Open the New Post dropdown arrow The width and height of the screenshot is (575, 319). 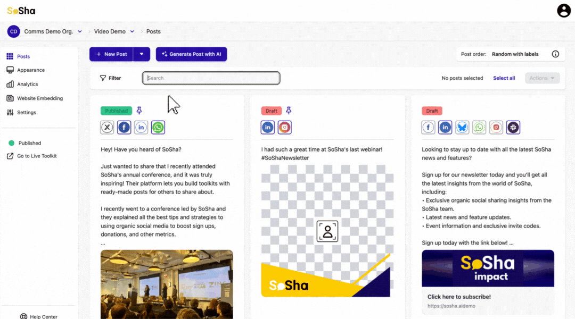click(142, 54)
